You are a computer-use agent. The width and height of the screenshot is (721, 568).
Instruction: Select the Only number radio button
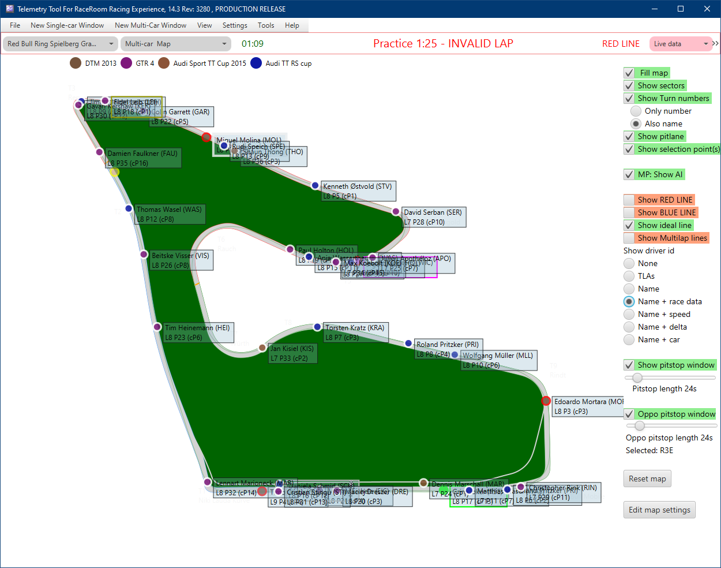point(636,111)
